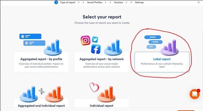Click the purple bar chart illustration
This screenshot has width=203, height=111.
170,48
